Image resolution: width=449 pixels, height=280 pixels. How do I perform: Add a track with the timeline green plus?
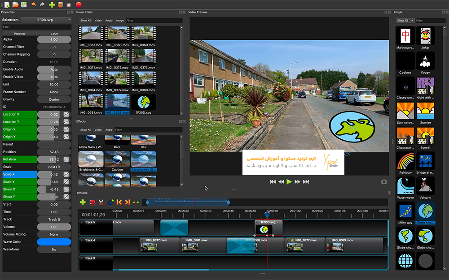83,202
